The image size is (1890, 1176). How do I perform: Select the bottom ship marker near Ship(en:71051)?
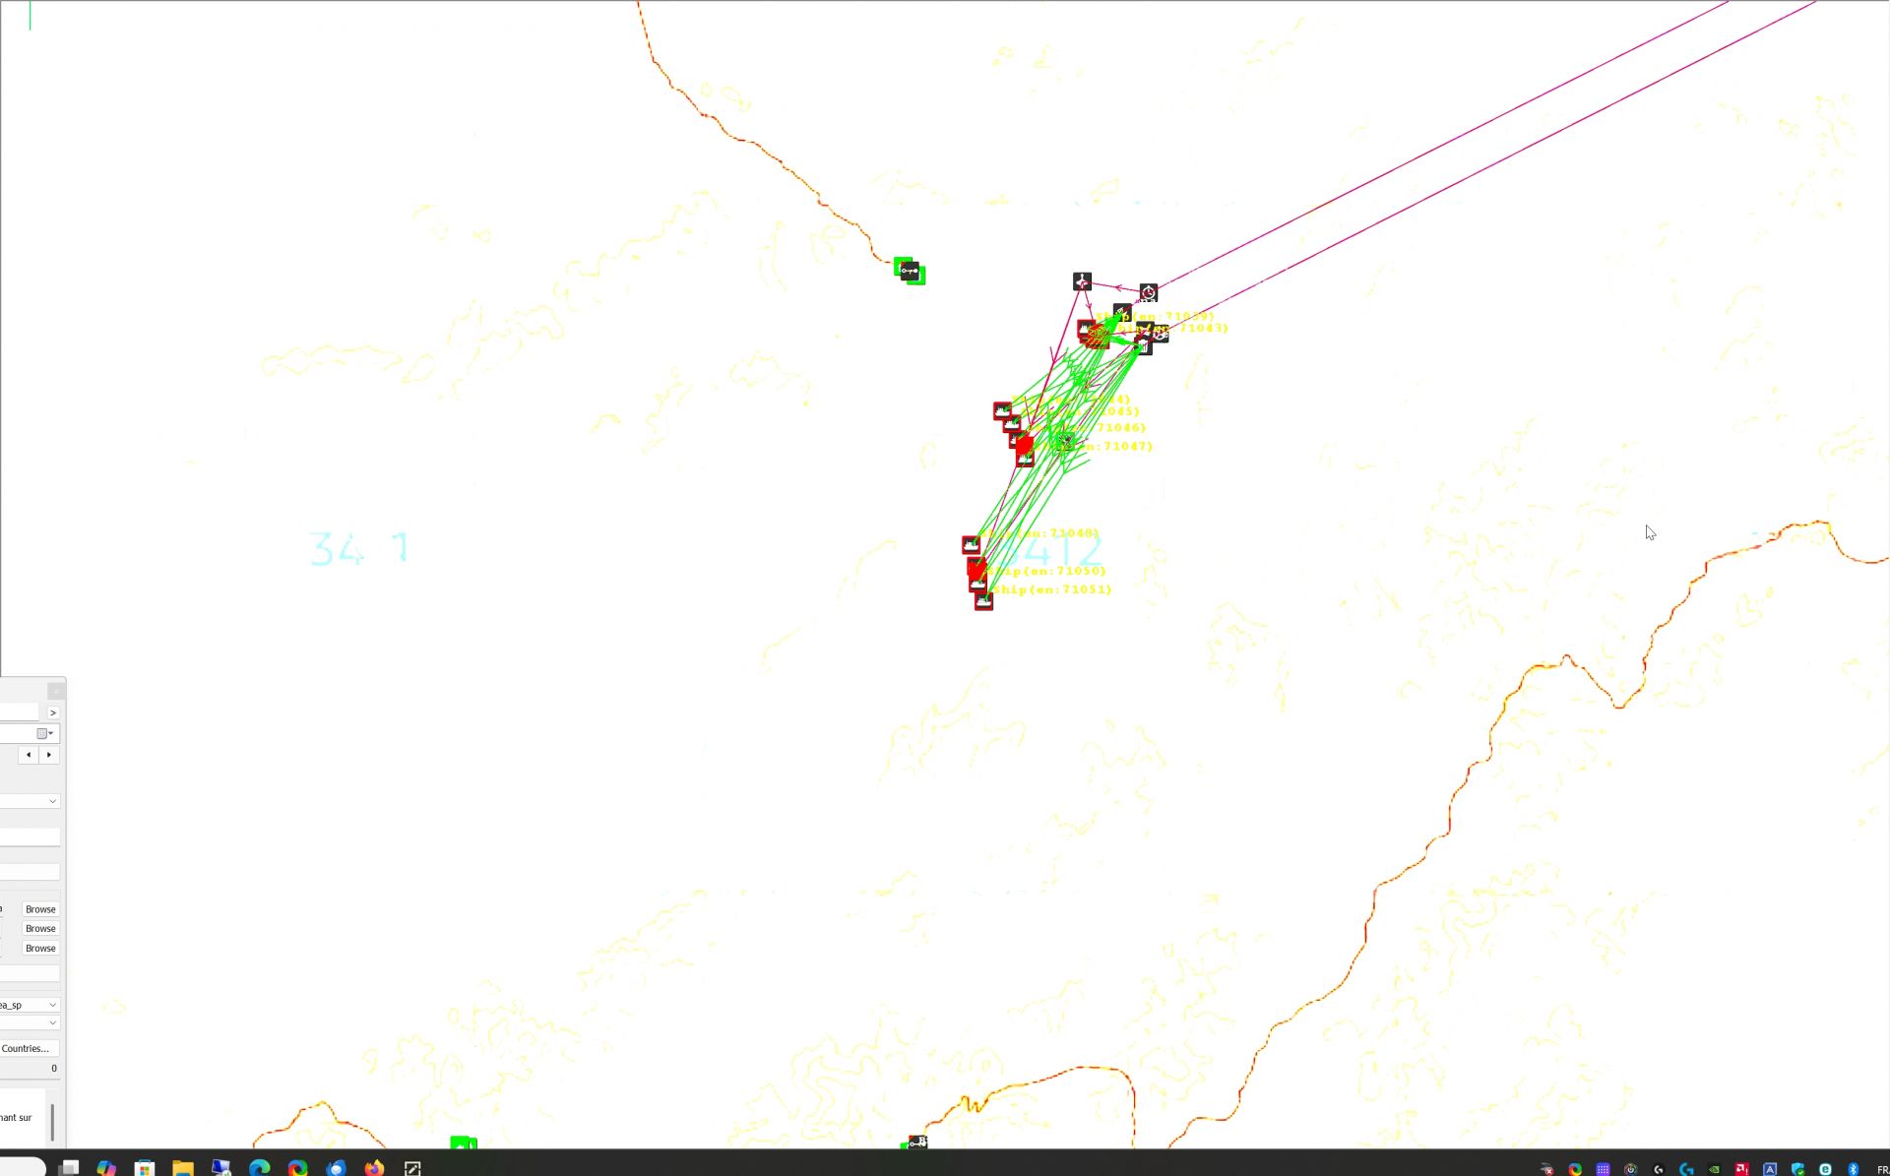[983, 601]
